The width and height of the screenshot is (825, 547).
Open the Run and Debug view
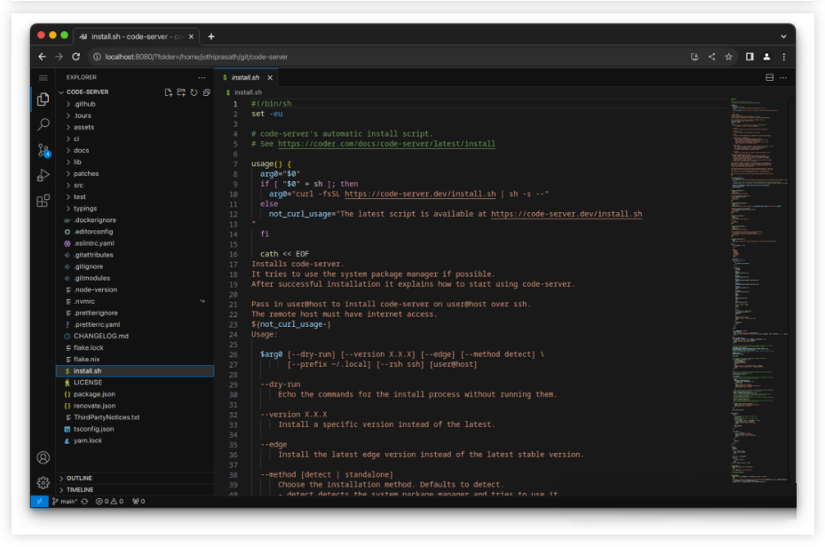pos(43,175)
